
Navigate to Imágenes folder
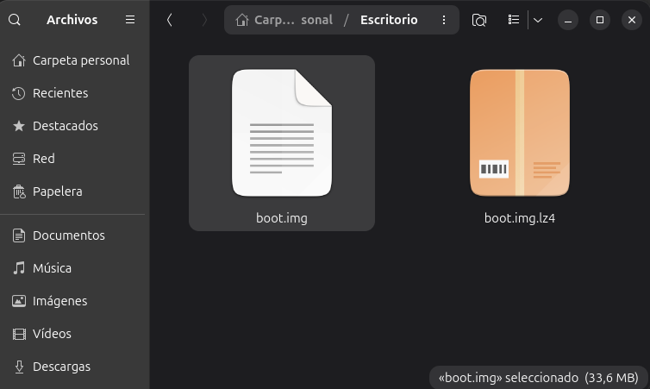pyautogui.click(x=59, y=301)
